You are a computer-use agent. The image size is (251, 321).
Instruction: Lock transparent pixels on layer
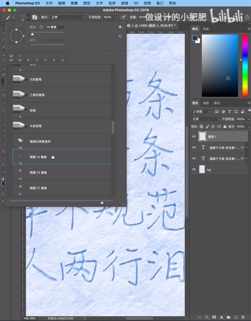coord(201,127)
